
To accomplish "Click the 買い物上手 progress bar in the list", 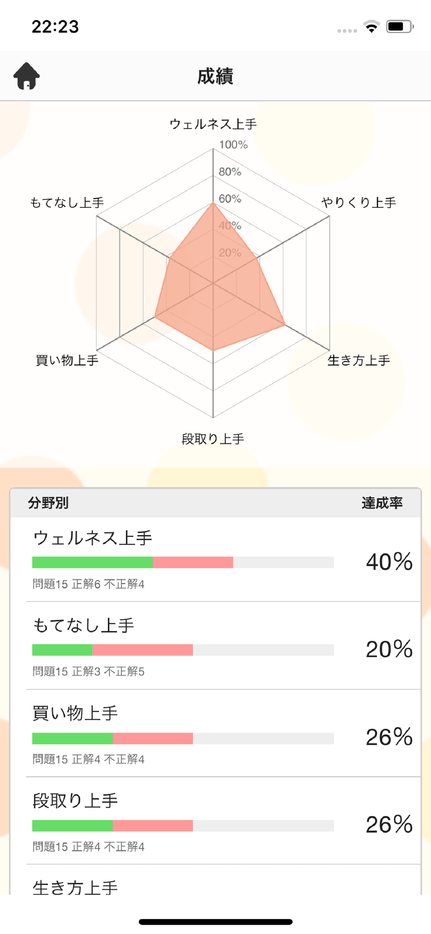I will click(x=183, y=738).
